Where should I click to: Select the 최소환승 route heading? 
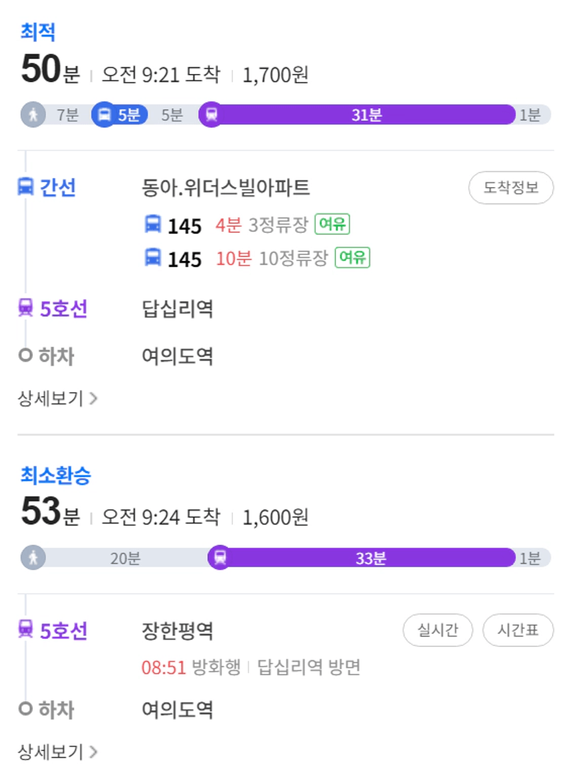tap(56, 475)
